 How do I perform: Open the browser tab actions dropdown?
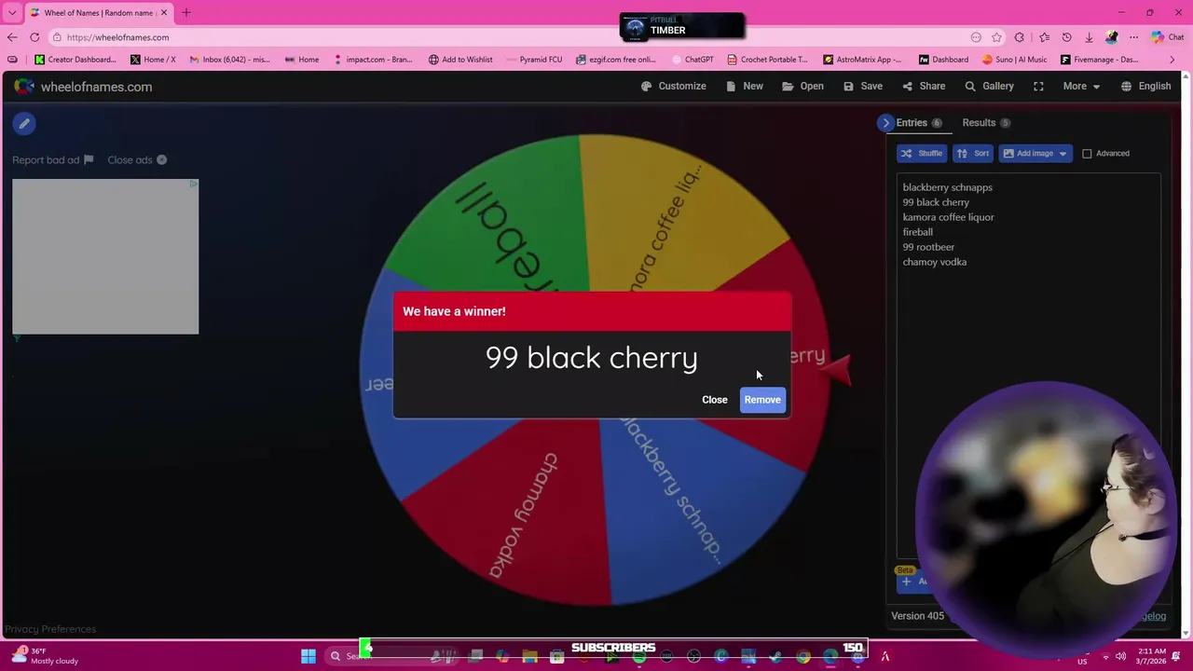coord(12,13)
